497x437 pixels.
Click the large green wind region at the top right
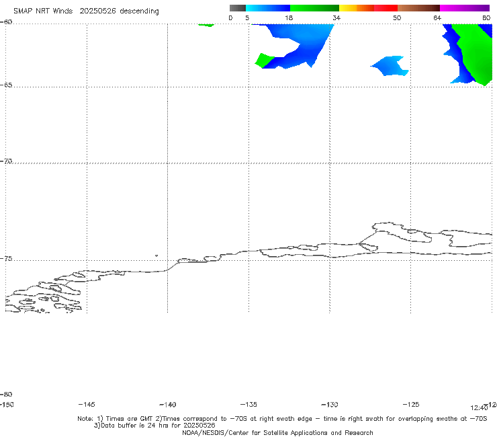click(476, 52)
